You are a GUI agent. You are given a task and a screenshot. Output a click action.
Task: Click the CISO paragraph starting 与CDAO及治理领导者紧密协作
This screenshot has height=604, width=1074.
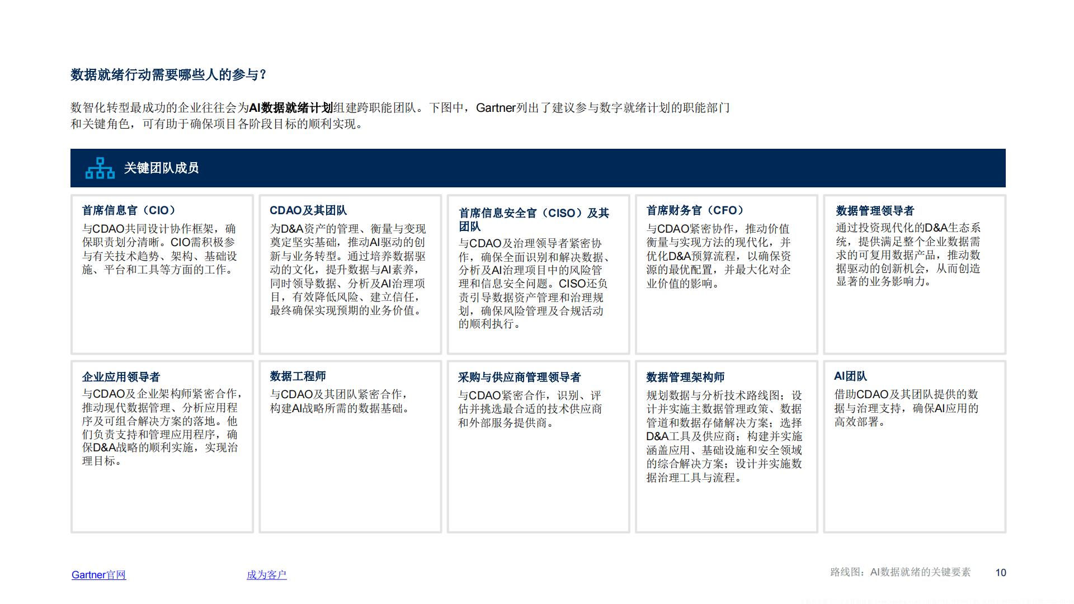tap(534, 284)
